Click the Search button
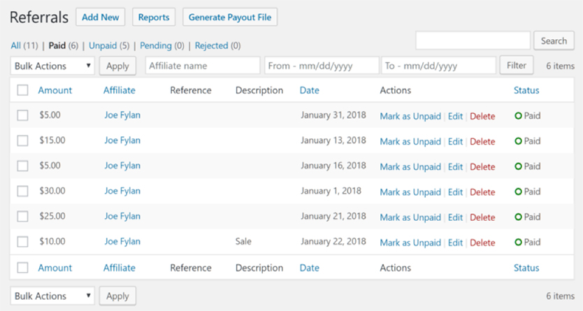The width and height of the screenshot is (583, 311). tap(554, 41)
